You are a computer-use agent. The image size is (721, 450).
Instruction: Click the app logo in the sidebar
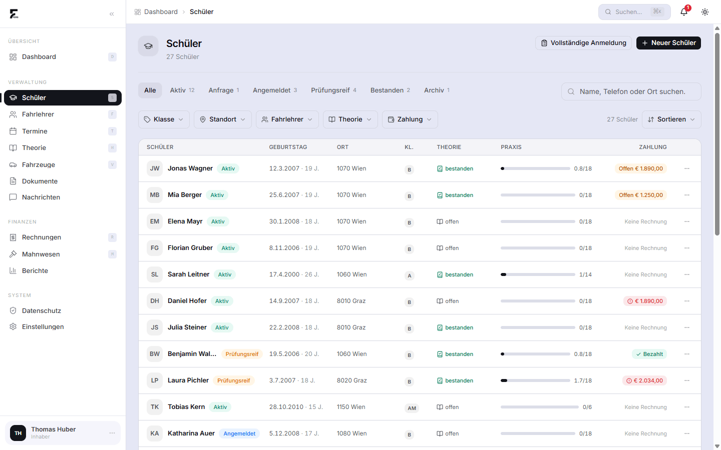pyautogui.click(x=14, y=13)
